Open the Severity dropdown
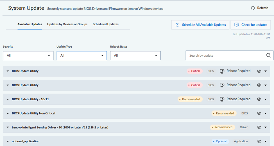The height and width of the screenshot is (146, 274). click(28, 56)
